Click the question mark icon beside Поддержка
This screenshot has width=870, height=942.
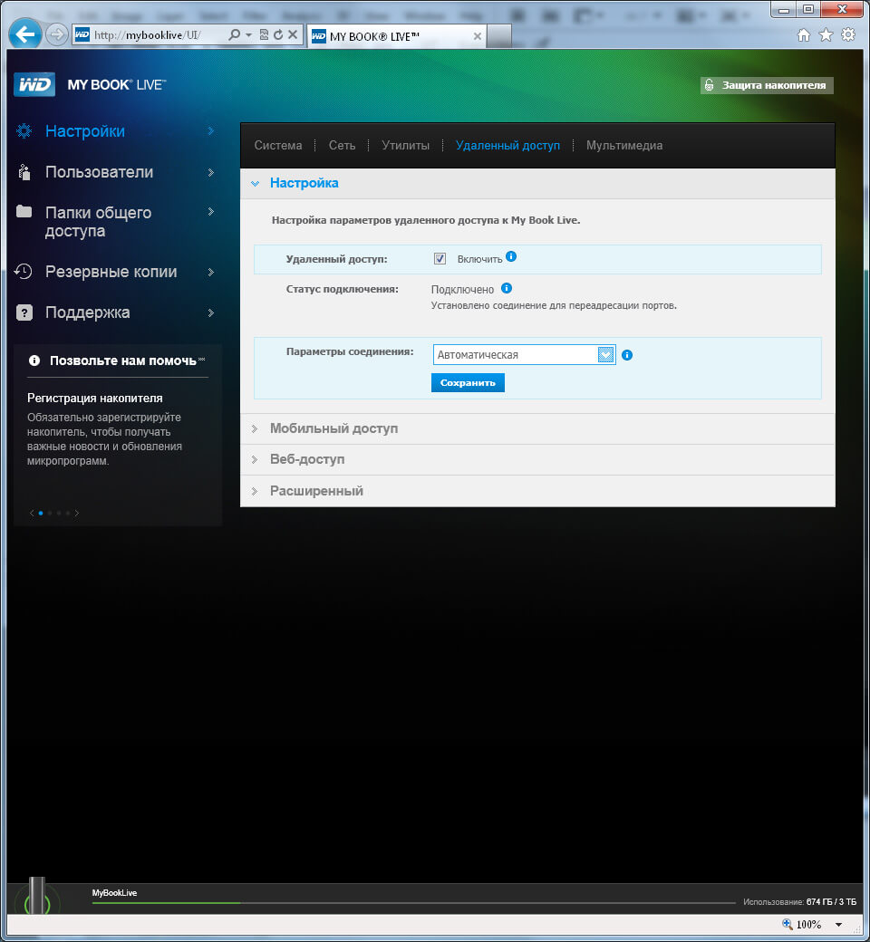pos(24,312)
